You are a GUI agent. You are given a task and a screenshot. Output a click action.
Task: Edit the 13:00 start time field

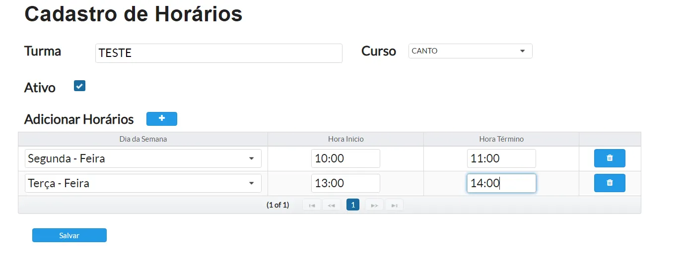click(345, 183)
